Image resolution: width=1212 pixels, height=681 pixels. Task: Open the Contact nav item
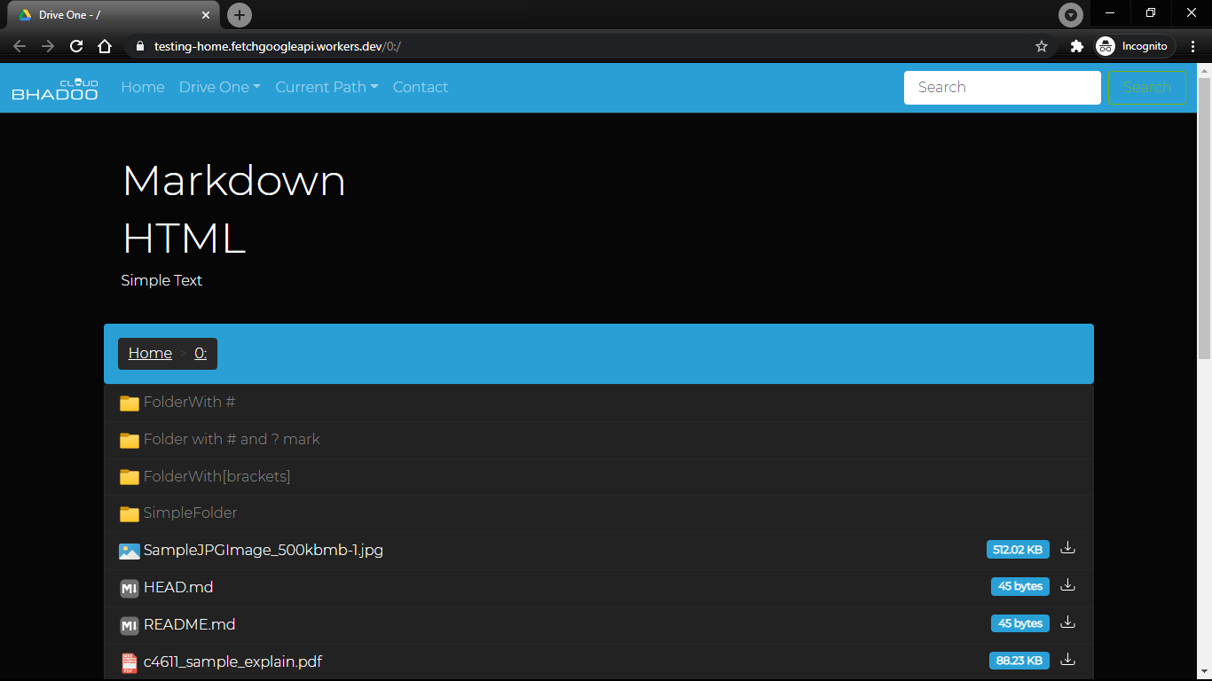[x=421, y=87]
